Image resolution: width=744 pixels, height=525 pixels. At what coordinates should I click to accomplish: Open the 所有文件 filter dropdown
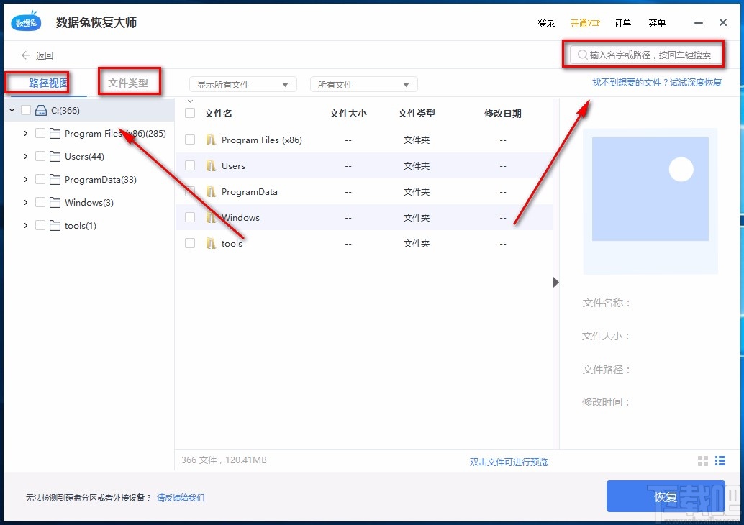pos(363,83)
